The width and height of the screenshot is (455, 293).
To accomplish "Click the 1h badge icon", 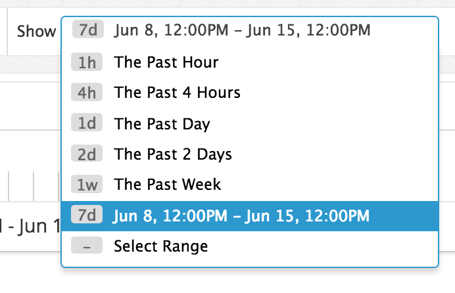I will tap(87, 62).
